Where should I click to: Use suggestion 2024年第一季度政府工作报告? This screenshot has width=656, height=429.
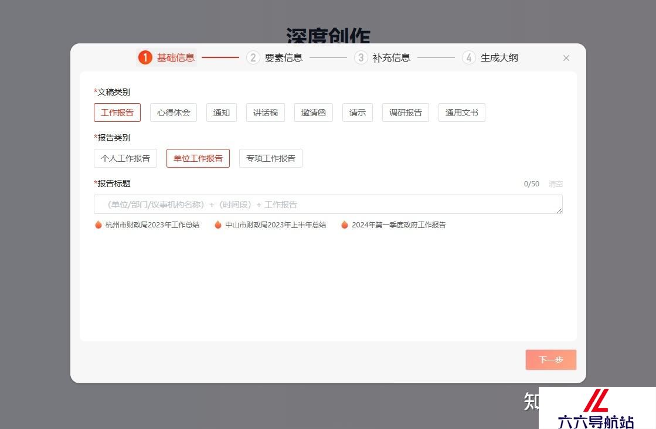[399, 225]
